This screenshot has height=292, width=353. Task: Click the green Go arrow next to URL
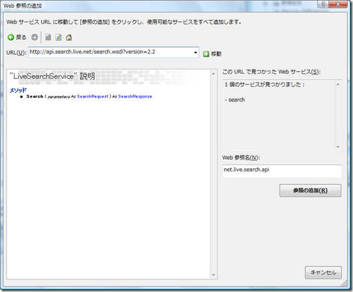pyautogui.click(x=206, y=54)
